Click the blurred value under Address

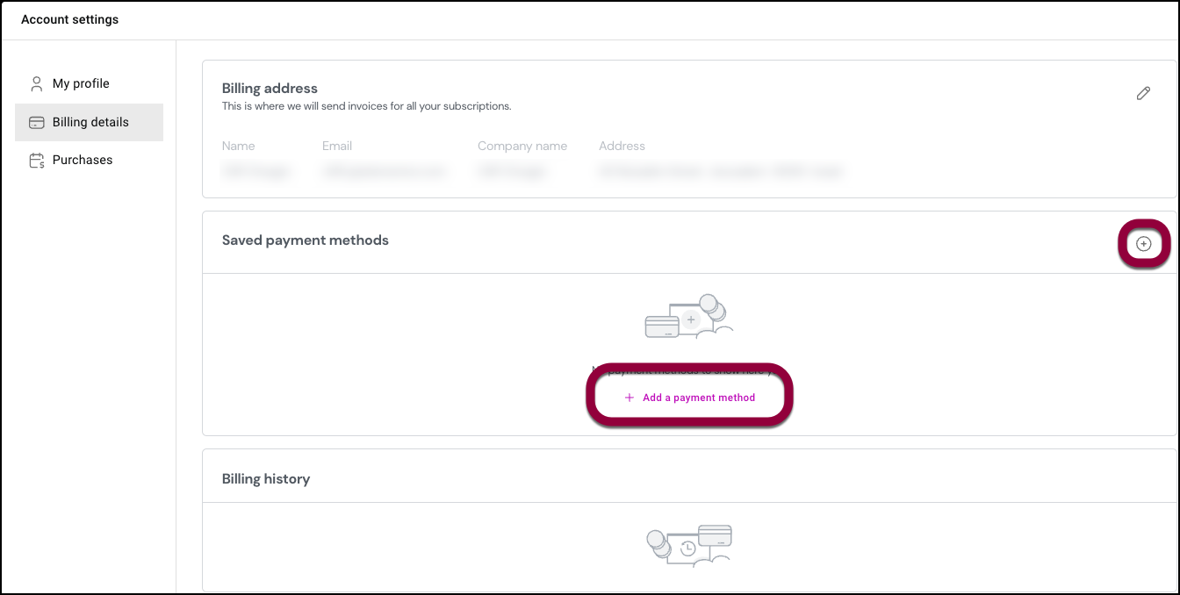(x=720, y=172)
